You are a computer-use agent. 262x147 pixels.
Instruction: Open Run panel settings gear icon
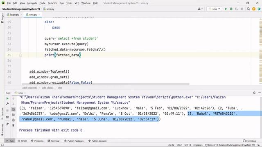tap(254, 93)
